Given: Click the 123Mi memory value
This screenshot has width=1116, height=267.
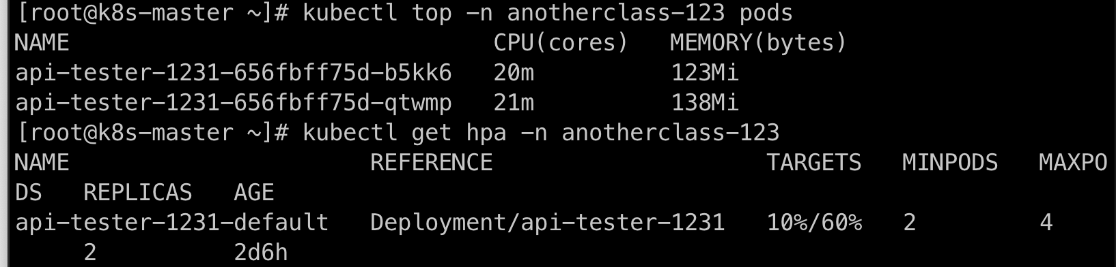Looking at the screenshot, I should coord(705,72).
